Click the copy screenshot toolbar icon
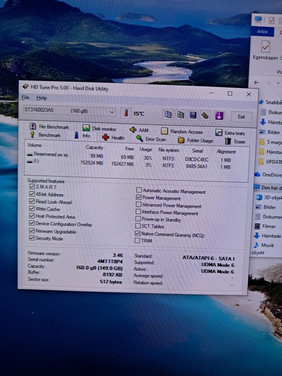 tap(181, 114)
